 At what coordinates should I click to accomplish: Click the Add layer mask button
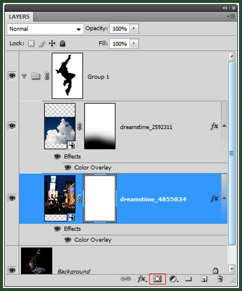[x=158, y=279]
